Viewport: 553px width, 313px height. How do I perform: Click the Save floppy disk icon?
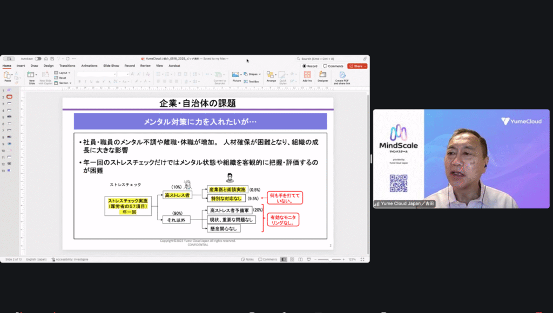pyautogui.click(x=52, y=59)
